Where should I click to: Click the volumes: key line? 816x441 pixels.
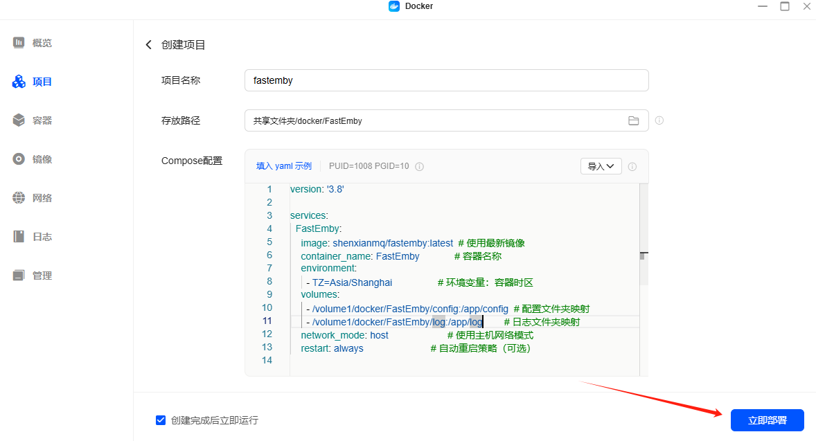pos(320,294)
